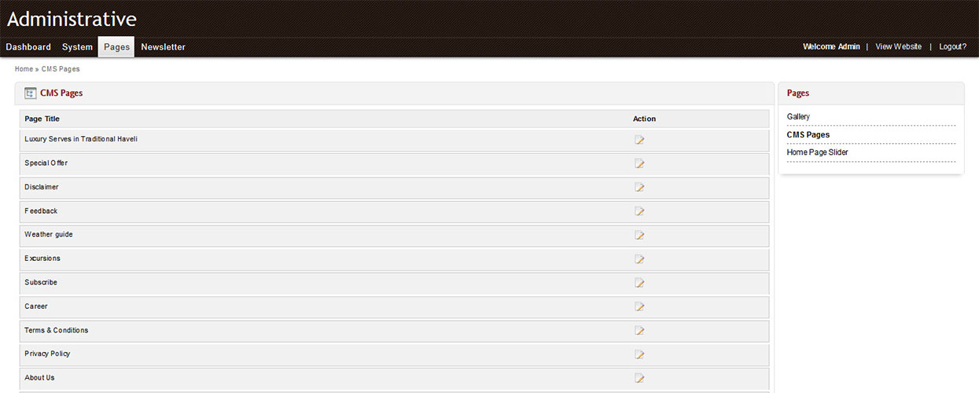The width and height of the screenshot is (979, 393).
Task: Click edit icon for Luxury Serves in Traditional Haveli
Action: coord(640,140)
